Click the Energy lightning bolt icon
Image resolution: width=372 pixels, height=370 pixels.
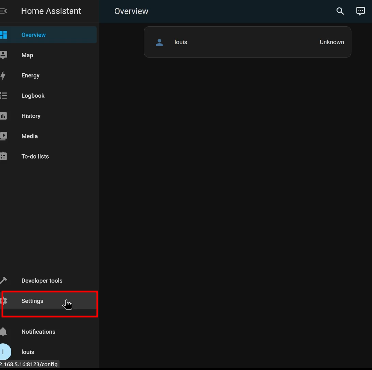3,75
